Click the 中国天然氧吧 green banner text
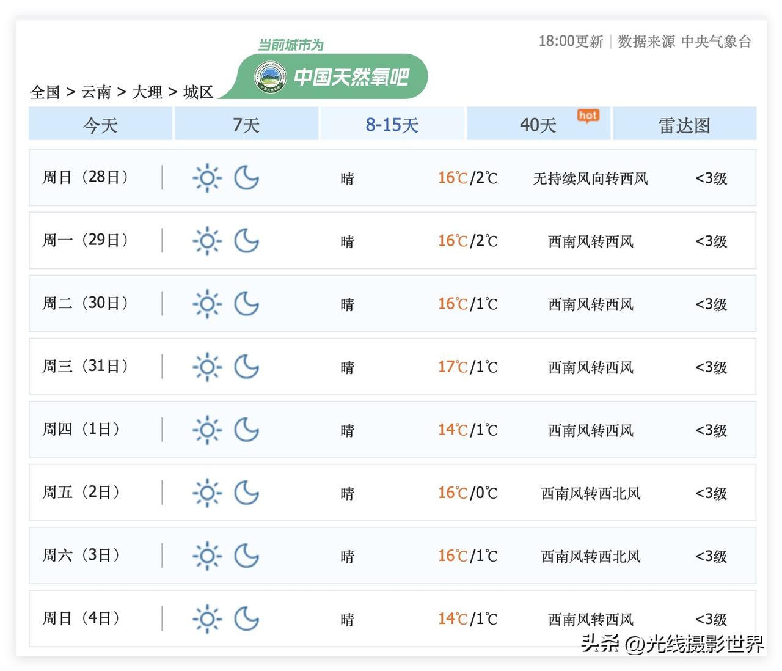 [x=351, y=77]
